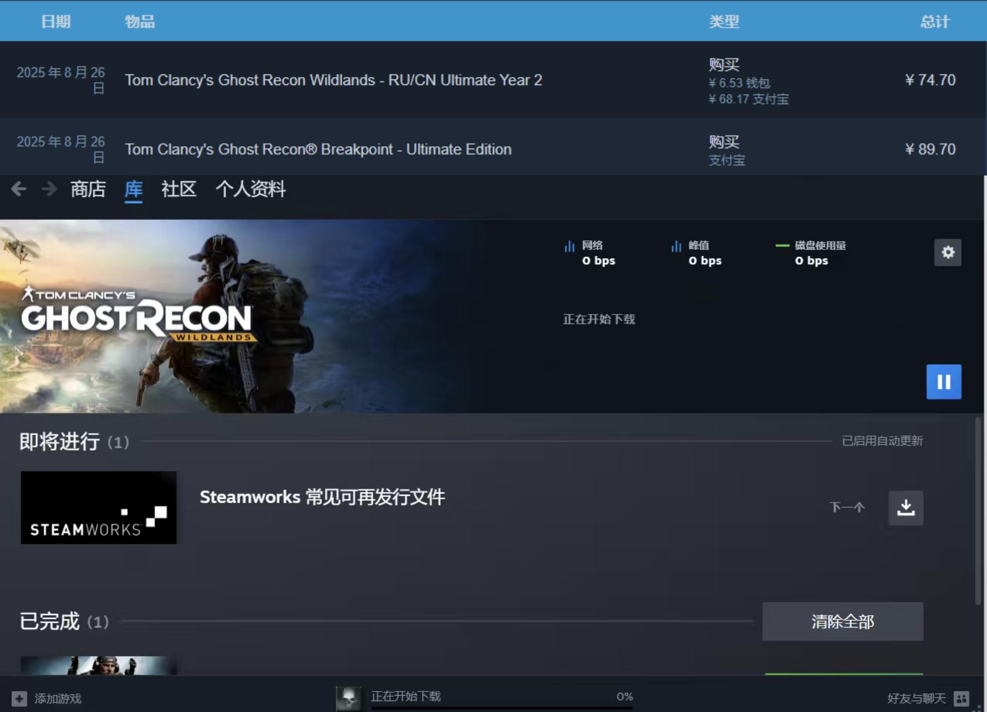The height and width of the screenshot is (712, 987).
Task: Click the 类型 column header
Action: (x=724, y=21)
